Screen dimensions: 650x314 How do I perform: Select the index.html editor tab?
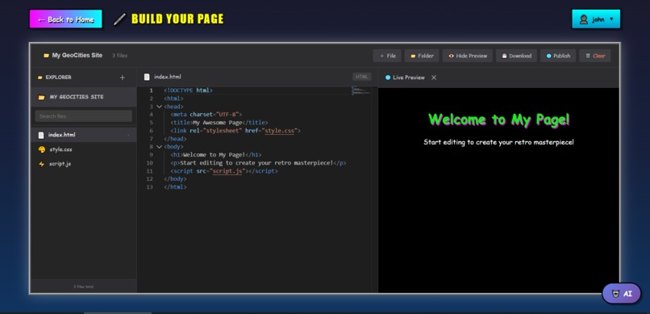(162, 77)
